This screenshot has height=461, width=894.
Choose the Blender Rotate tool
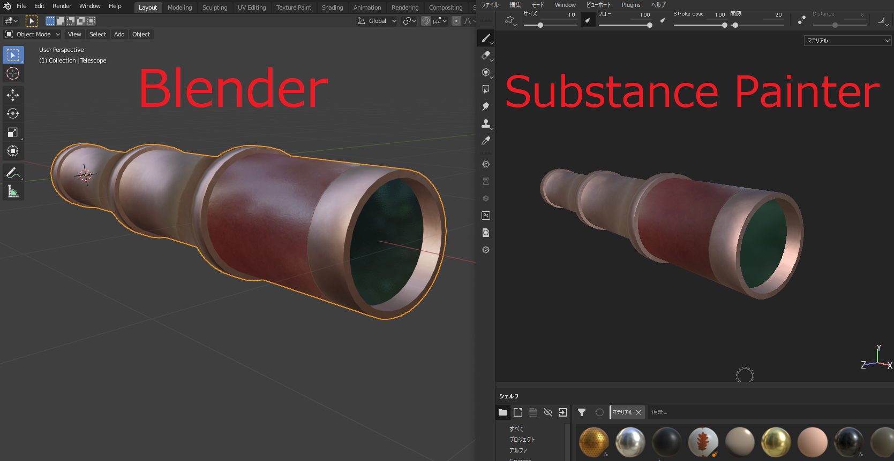[13, 113]
